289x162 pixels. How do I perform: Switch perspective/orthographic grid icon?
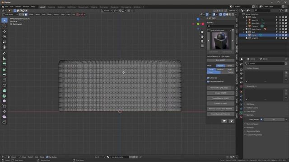coord(202,46)
